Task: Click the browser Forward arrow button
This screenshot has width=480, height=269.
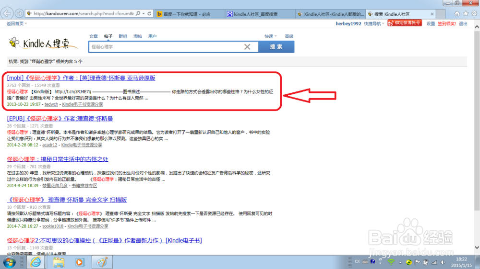Action: coord(19,13)
